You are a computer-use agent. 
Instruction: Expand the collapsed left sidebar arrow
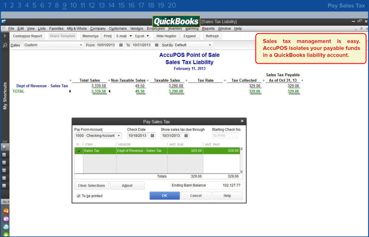tap(5, 36)
